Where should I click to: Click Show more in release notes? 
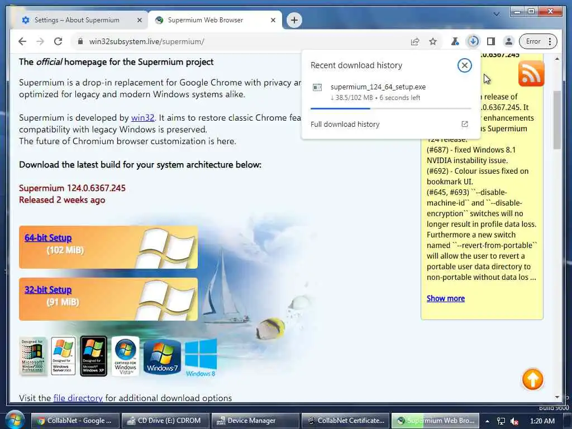click(x=445, y=298)
